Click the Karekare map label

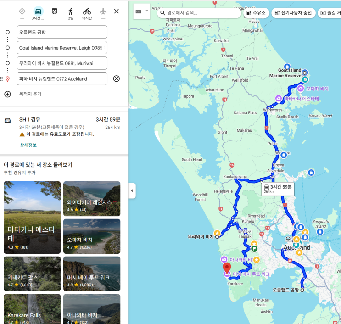tap(235, 284)
